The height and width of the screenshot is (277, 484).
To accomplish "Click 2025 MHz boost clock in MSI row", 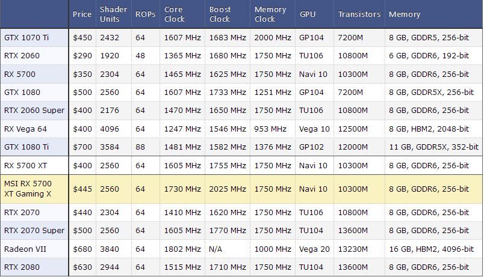I will point(228,189).
